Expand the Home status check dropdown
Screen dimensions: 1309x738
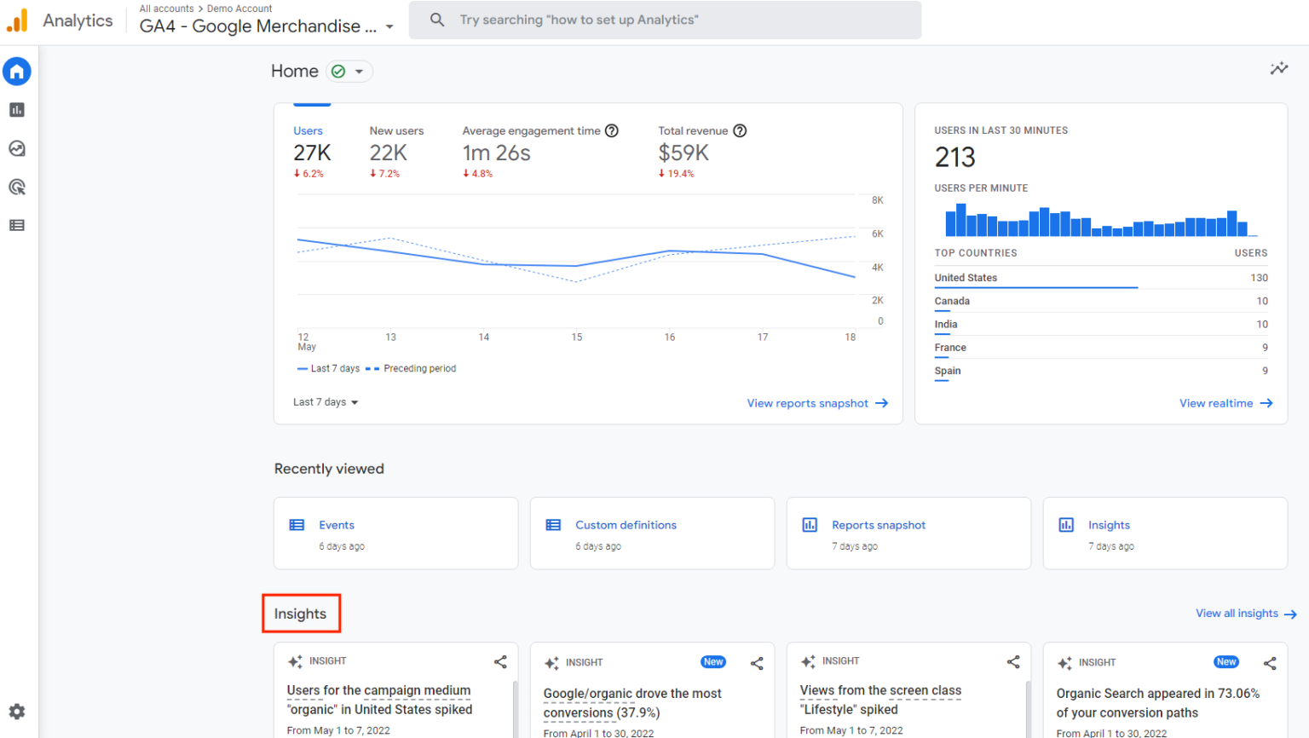pos(349,72)
